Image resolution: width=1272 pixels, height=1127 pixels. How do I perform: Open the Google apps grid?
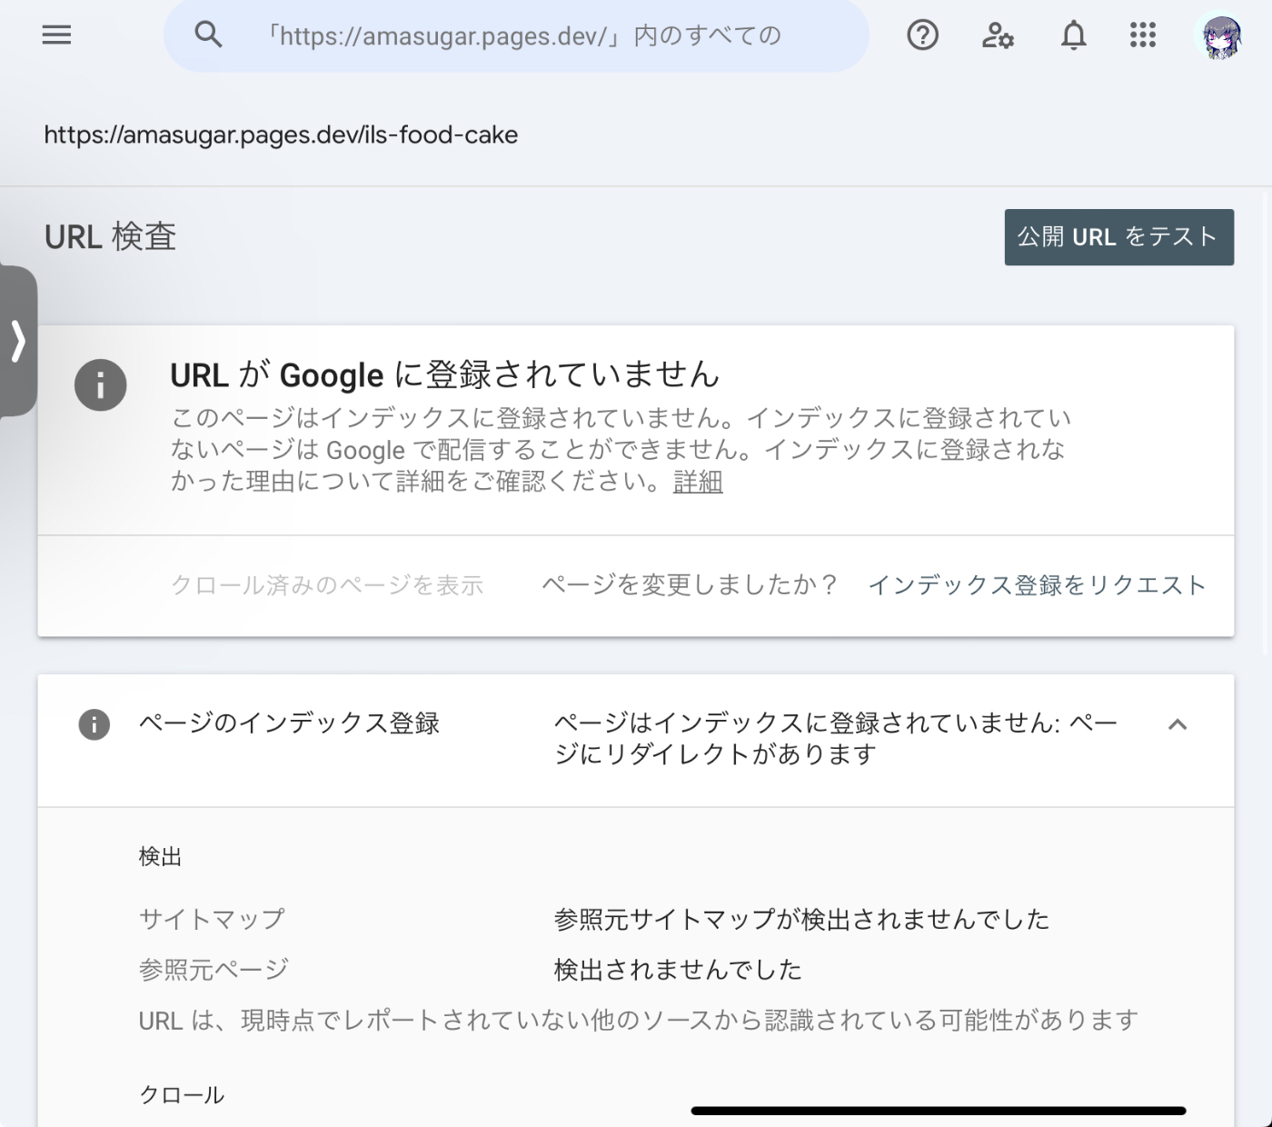coord(1143,35)
